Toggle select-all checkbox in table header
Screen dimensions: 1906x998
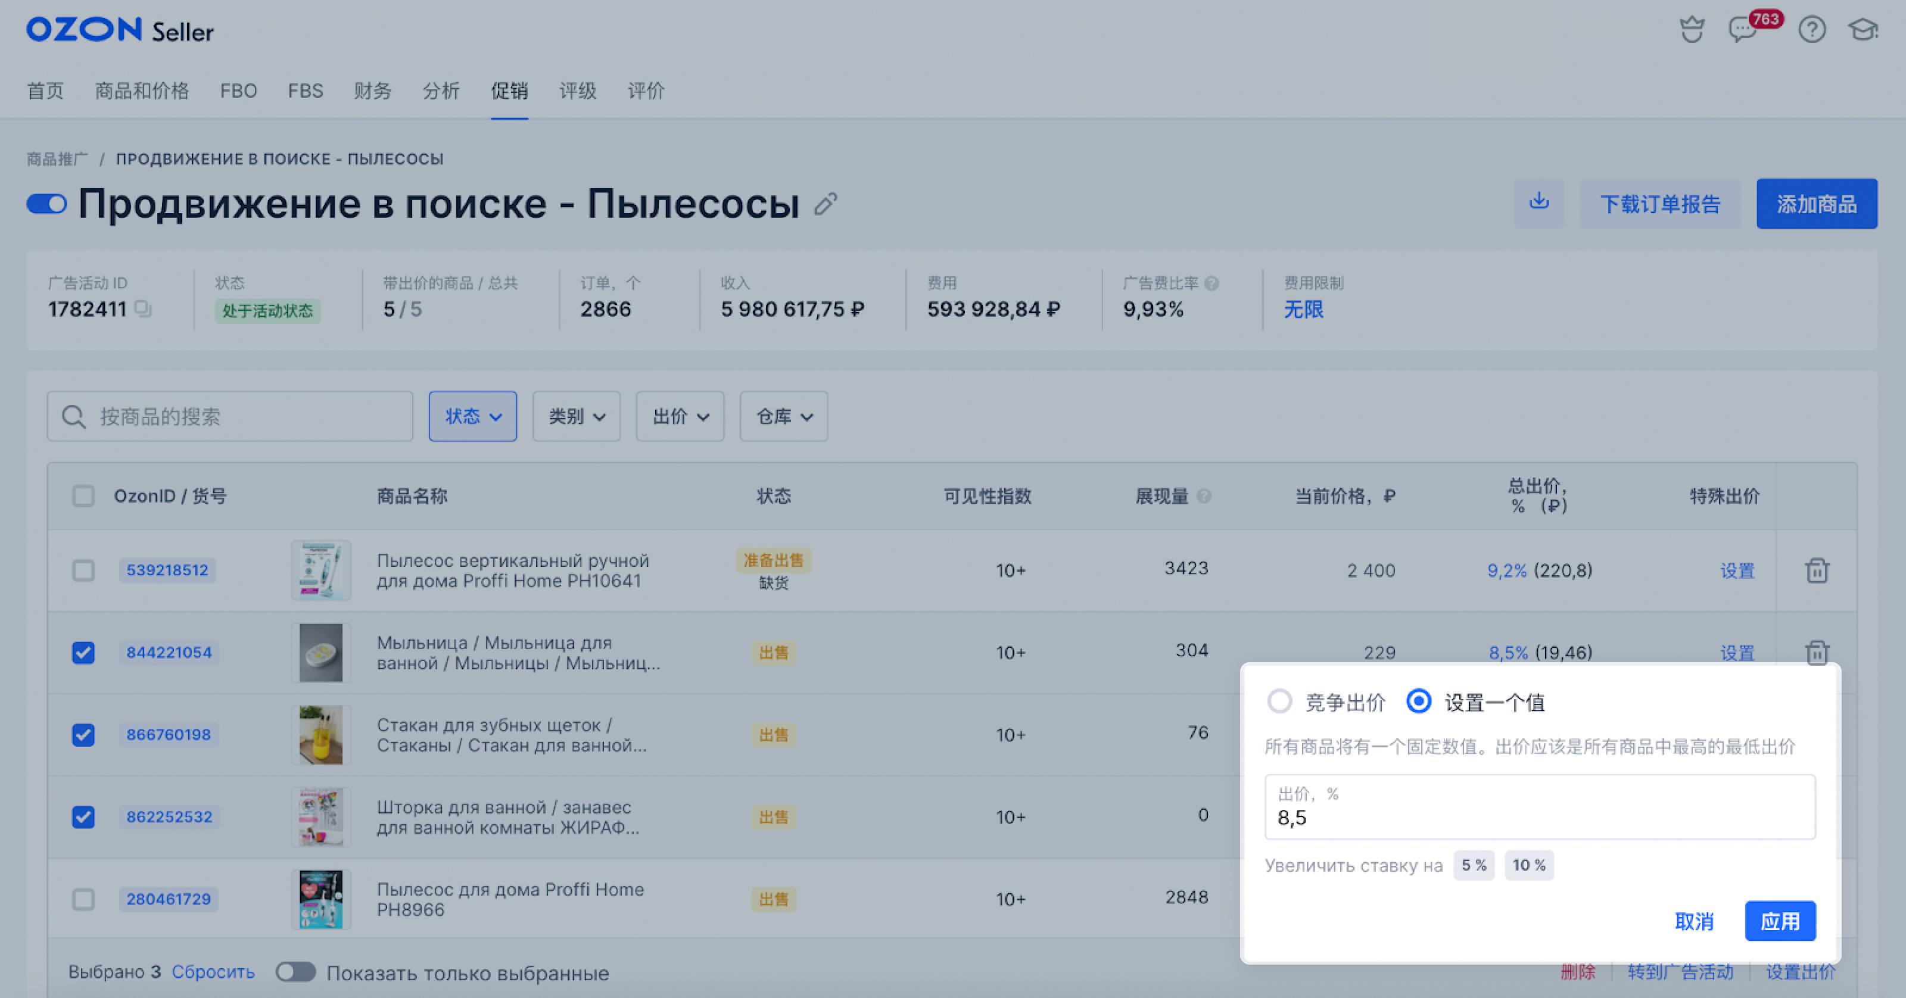point(83,495)
